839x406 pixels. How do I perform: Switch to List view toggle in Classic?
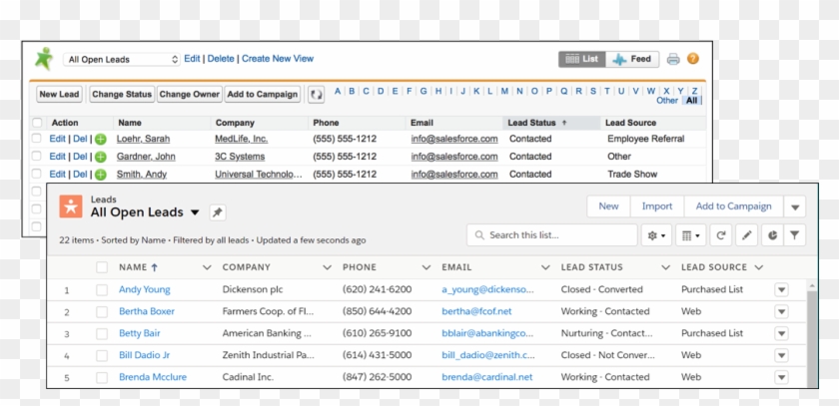click(582, 59)
